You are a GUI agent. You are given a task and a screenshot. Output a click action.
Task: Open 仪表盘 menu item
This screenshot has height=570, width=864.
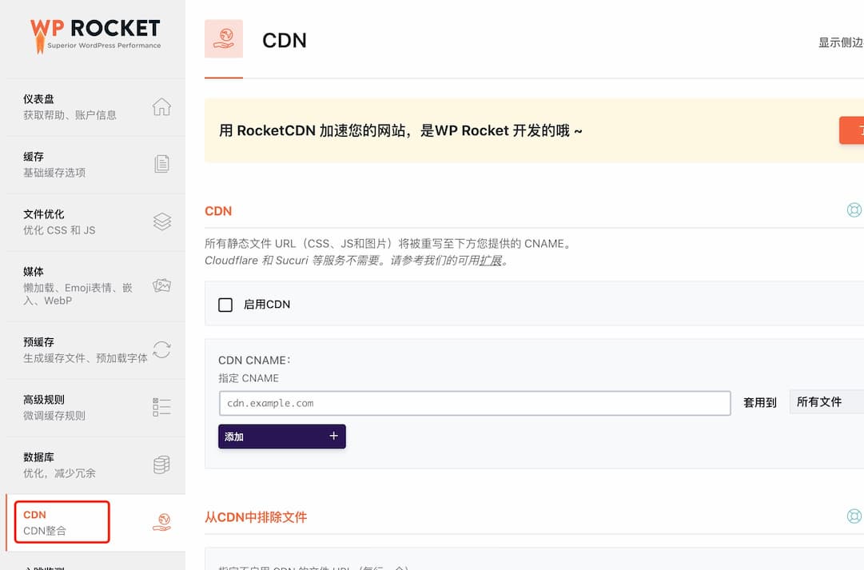click(96, 107)
